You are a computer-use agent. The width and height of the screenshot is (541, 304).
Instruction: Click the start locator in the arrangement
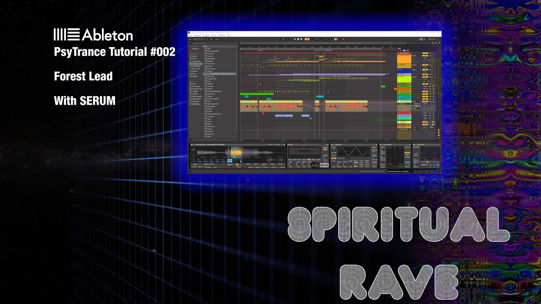coord(260,50)
